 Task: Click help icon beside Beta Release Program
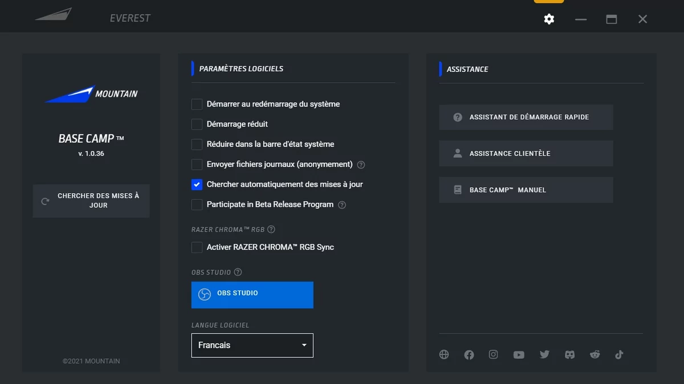(x=342, y=205)
